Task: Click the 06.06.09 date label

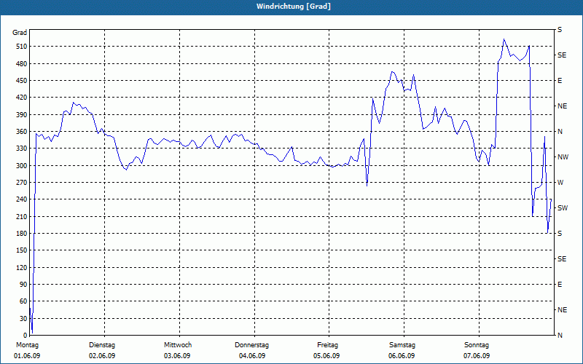Action: point(402,356)
